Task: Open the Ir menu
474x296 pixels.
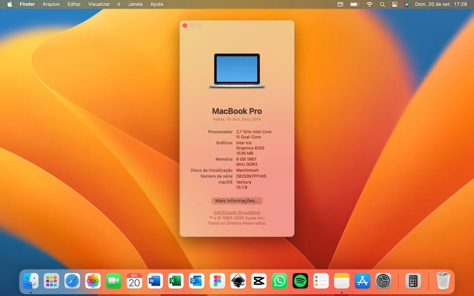Action: click(119, 4)
